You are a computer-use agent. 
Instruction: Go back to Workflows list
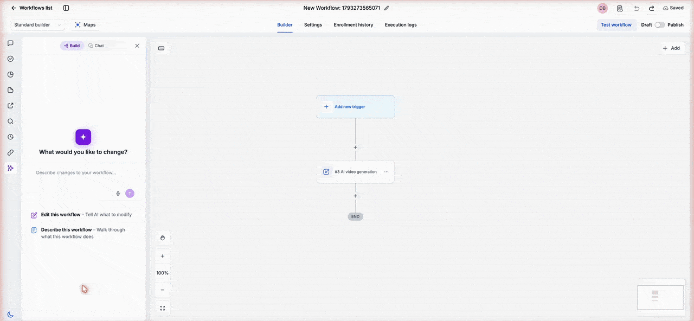(x=31, y=8)
